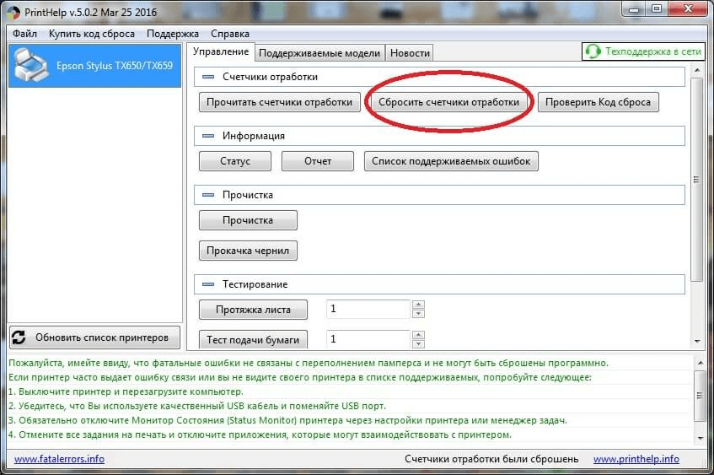
Task: Switch to the Управление tab
Action: (221, 51)
